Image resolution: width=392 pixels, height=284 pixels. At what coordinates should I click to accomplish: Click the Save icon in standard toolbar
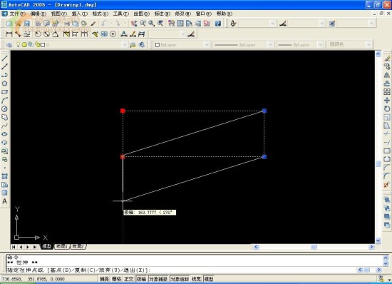pos(27,24)
